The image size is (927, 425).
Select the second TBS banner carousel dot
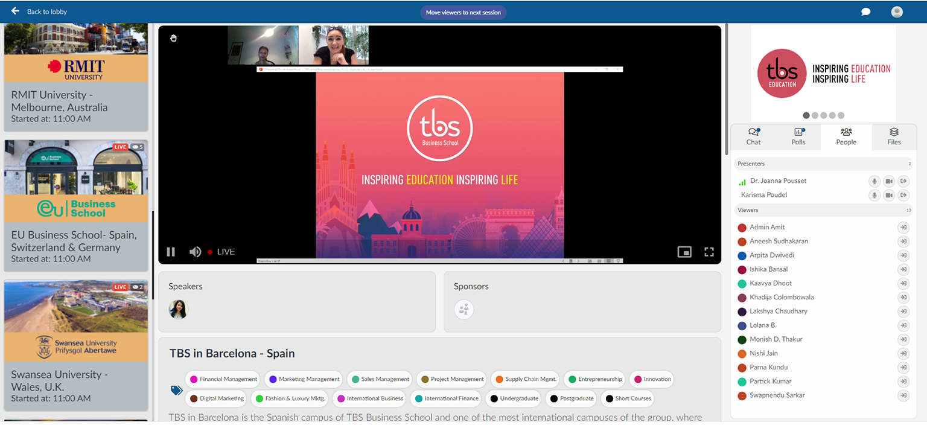(815, 115)
